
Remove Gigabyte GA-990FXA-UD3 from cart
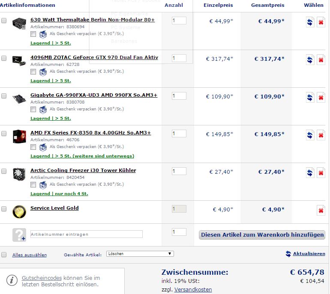click(321, 97)
